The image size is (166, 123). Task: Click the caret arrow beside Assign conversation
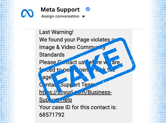tap(84, 17)
